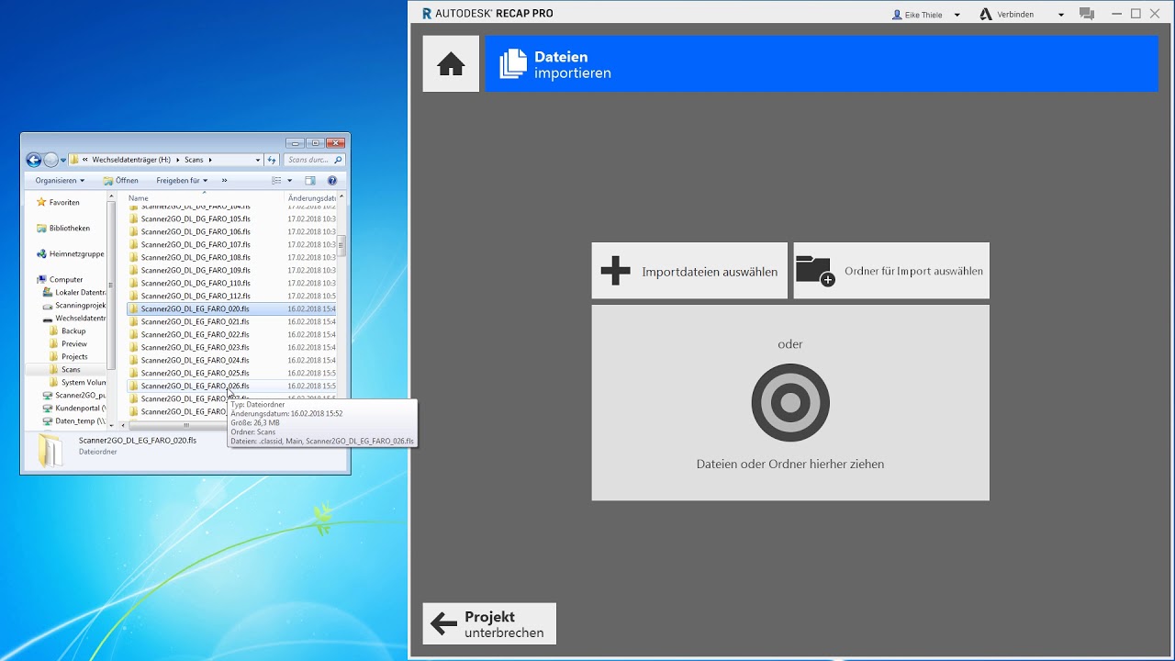Click folder icon of Scanner2GO_DL_DG_FARO_105.fls
1175x661 pixels.
point(134,219)
